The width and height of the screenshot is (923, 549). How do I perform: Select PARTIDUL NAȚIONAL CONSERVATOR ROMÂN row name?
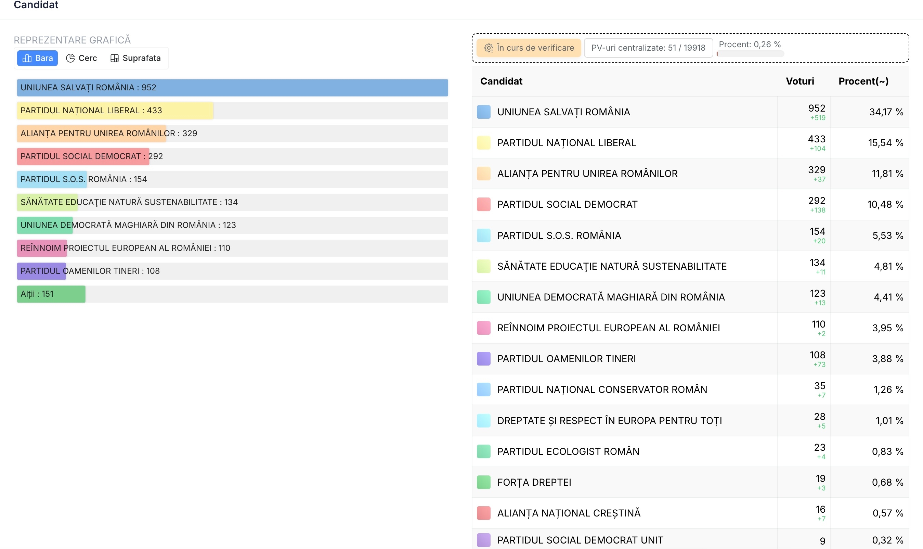pyautogui.click(x=602, y=390)
